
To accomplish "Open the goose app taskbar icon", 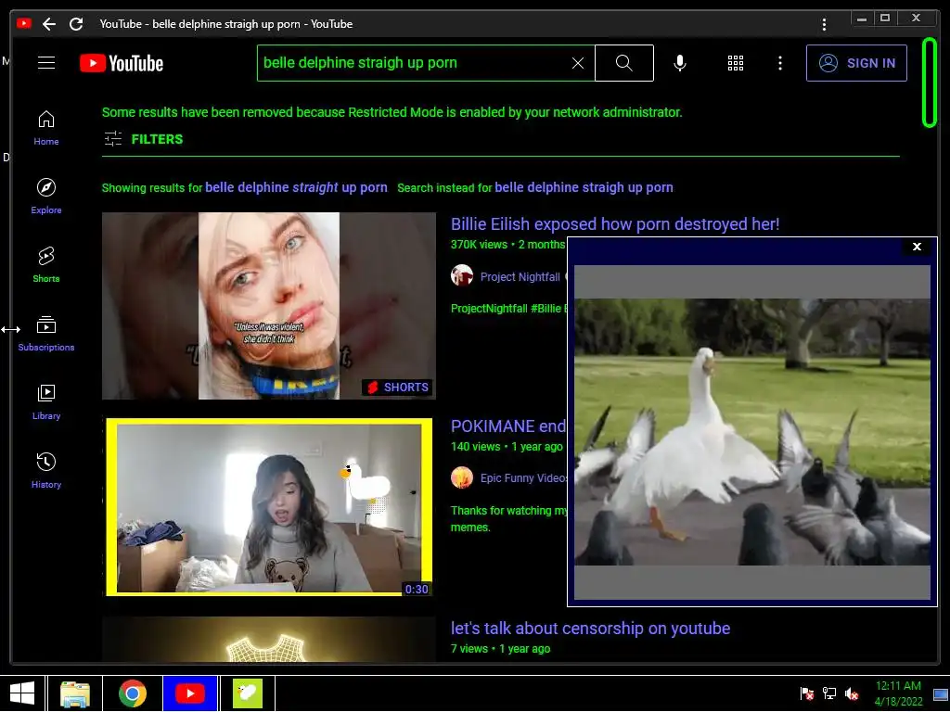I will coord(247,693).
